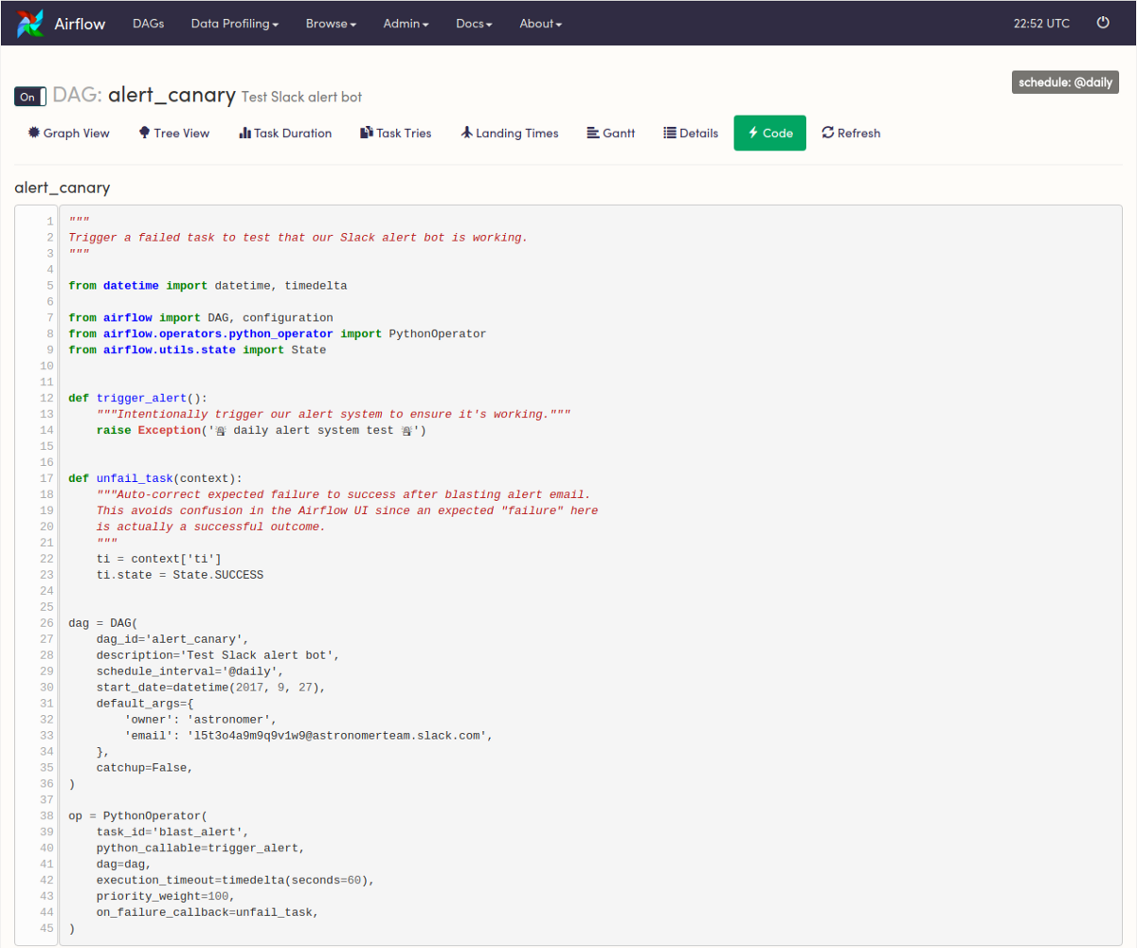The image size is (1137, 948).
Task: Click the Task Duration bar chart icon
Action: [244, 133]
